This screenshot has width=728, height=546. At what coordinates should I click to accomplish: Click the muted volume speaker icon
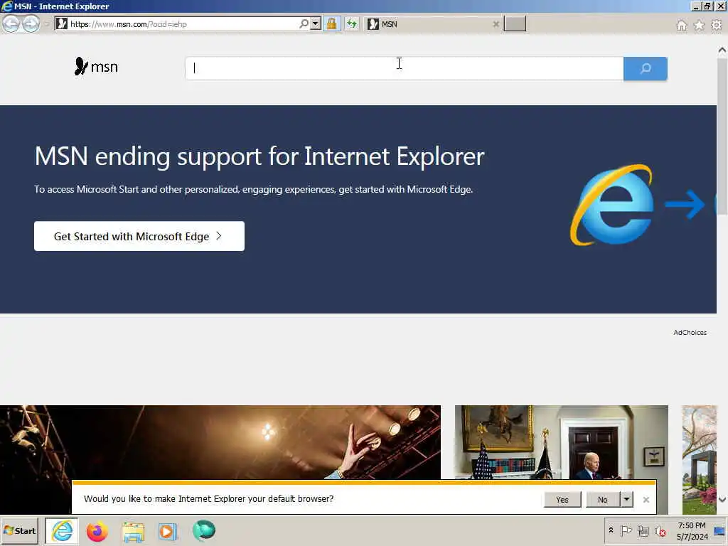[660, 530]
